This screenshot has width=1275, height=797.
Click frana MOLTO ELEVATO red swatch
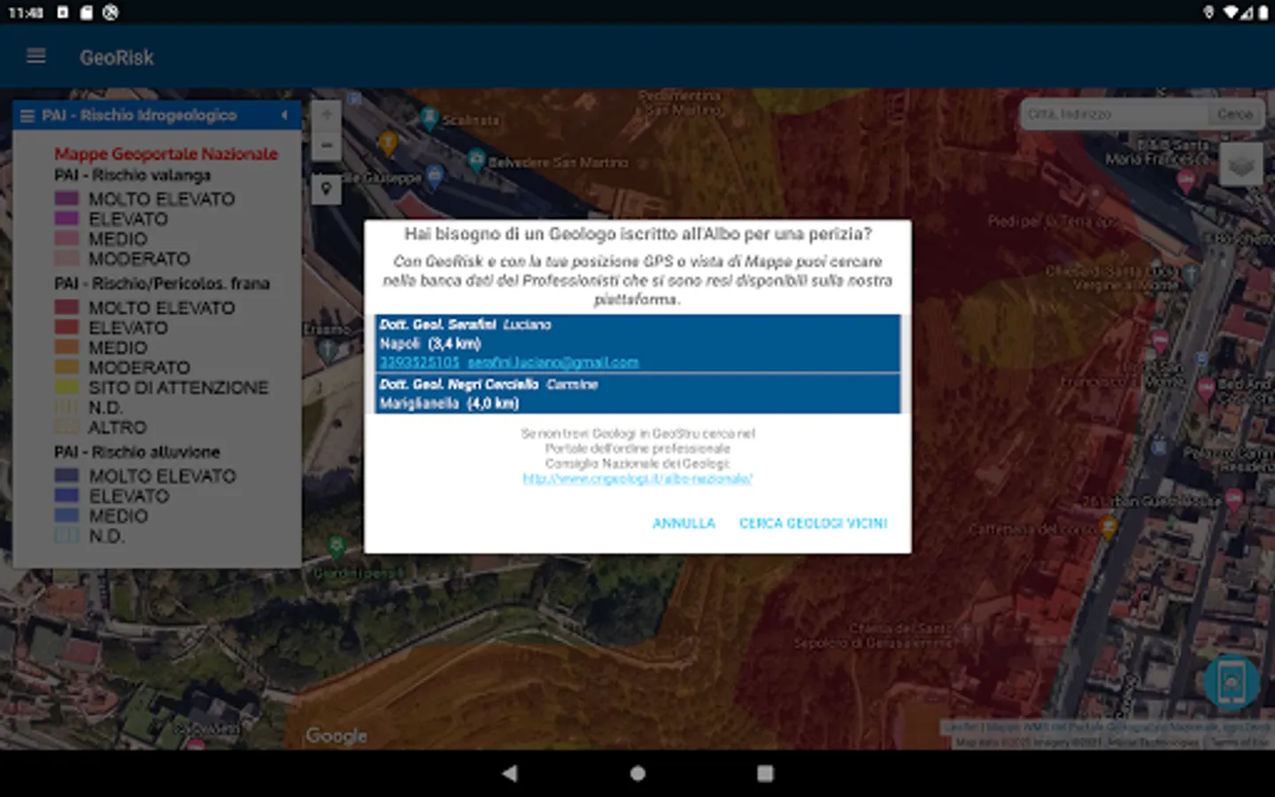[x=67, y=308]
